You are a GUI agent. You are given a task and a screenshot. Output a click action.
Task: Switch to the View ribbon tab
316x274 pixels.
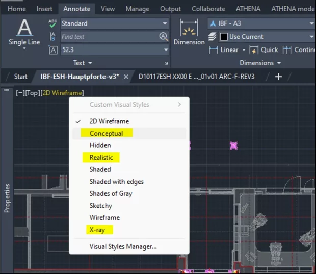pyautogui.click(x=108, y=9)
